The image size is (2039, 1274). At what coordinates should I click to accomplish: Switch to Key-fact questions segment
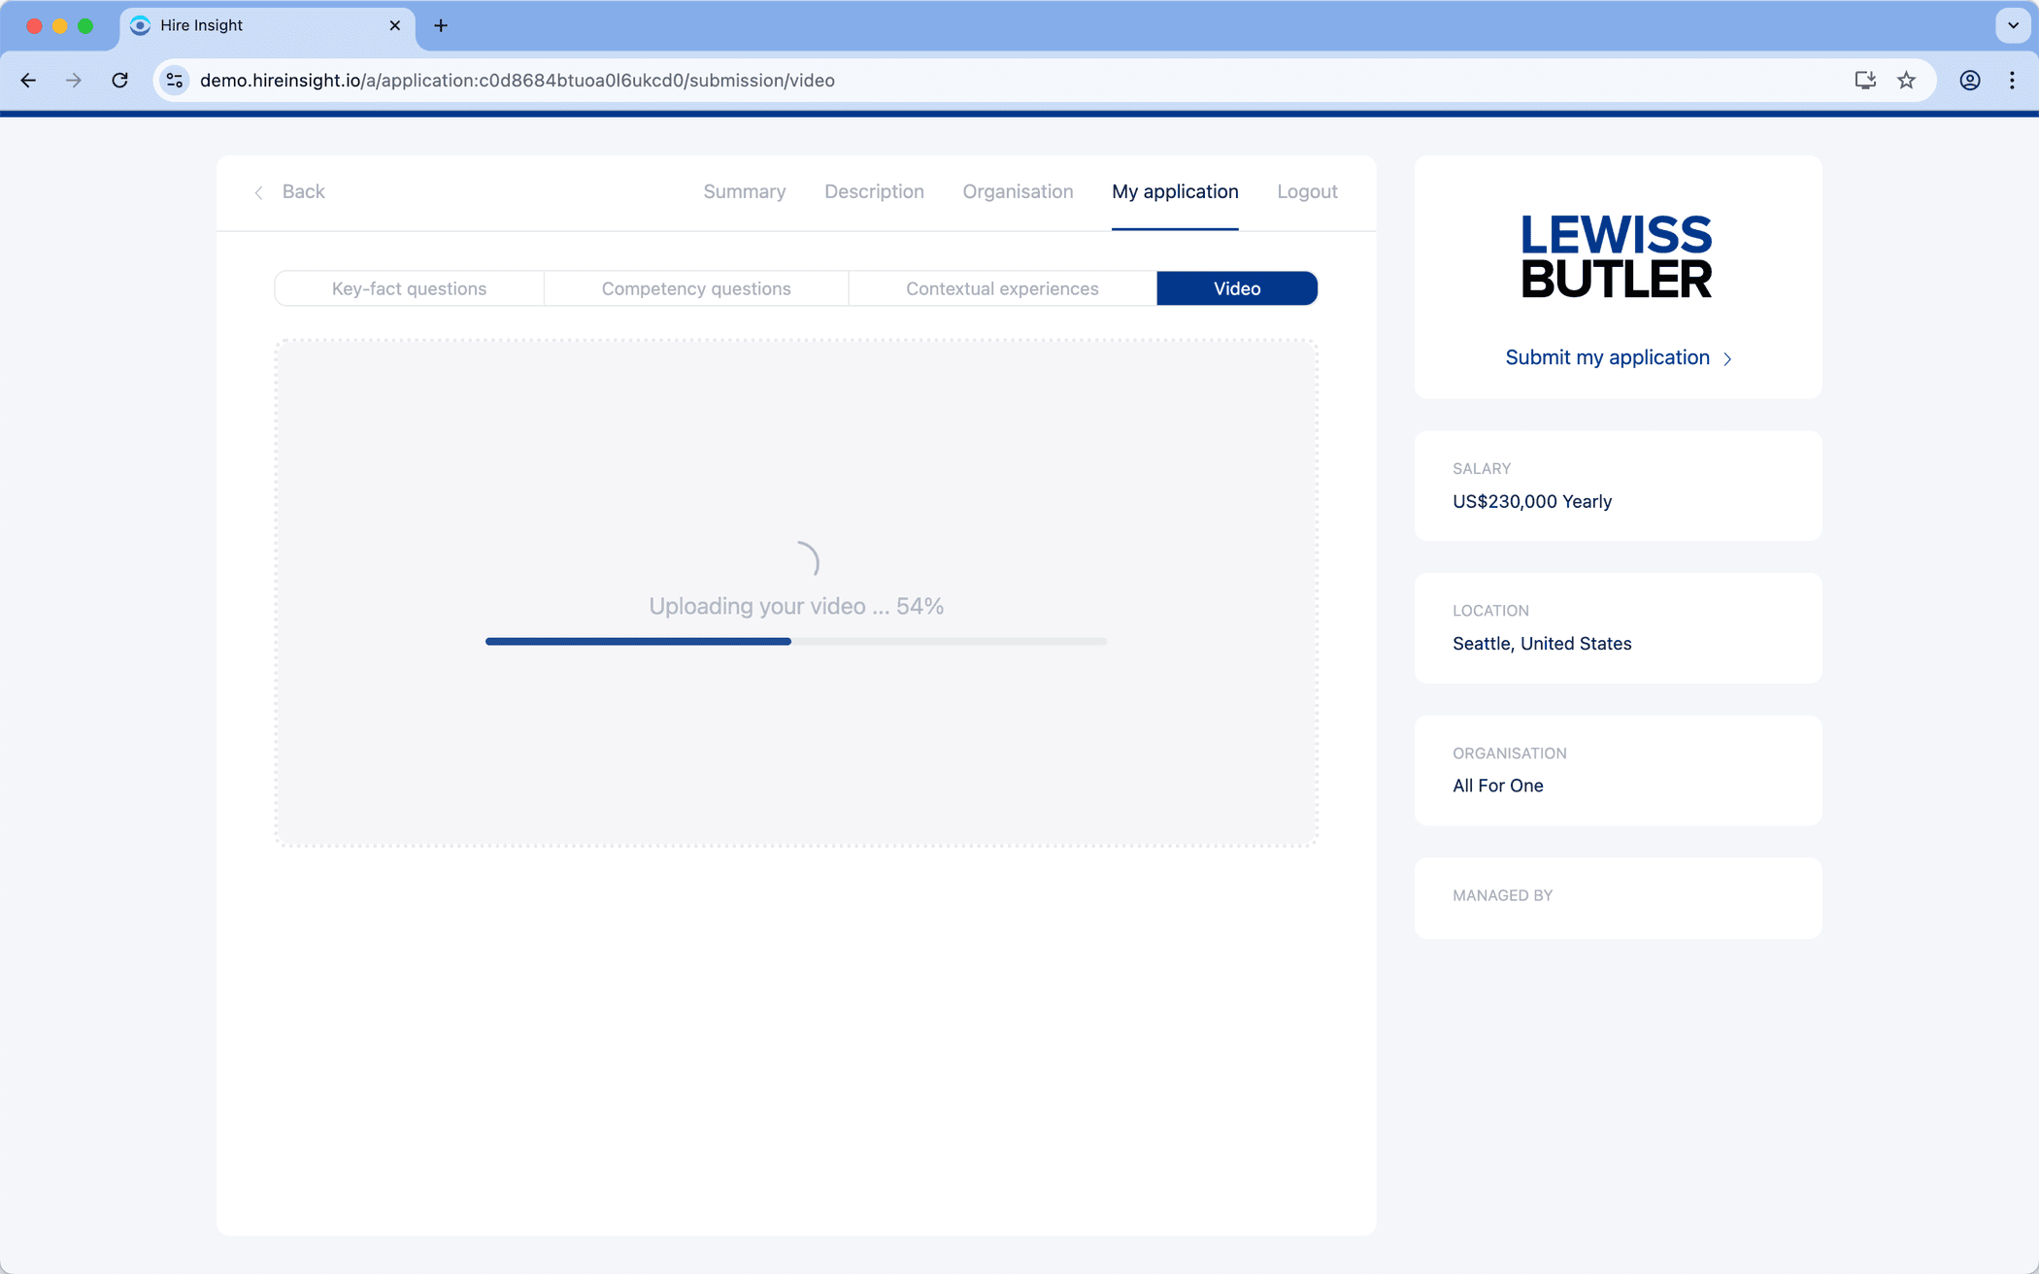click(x=409, y=288)
